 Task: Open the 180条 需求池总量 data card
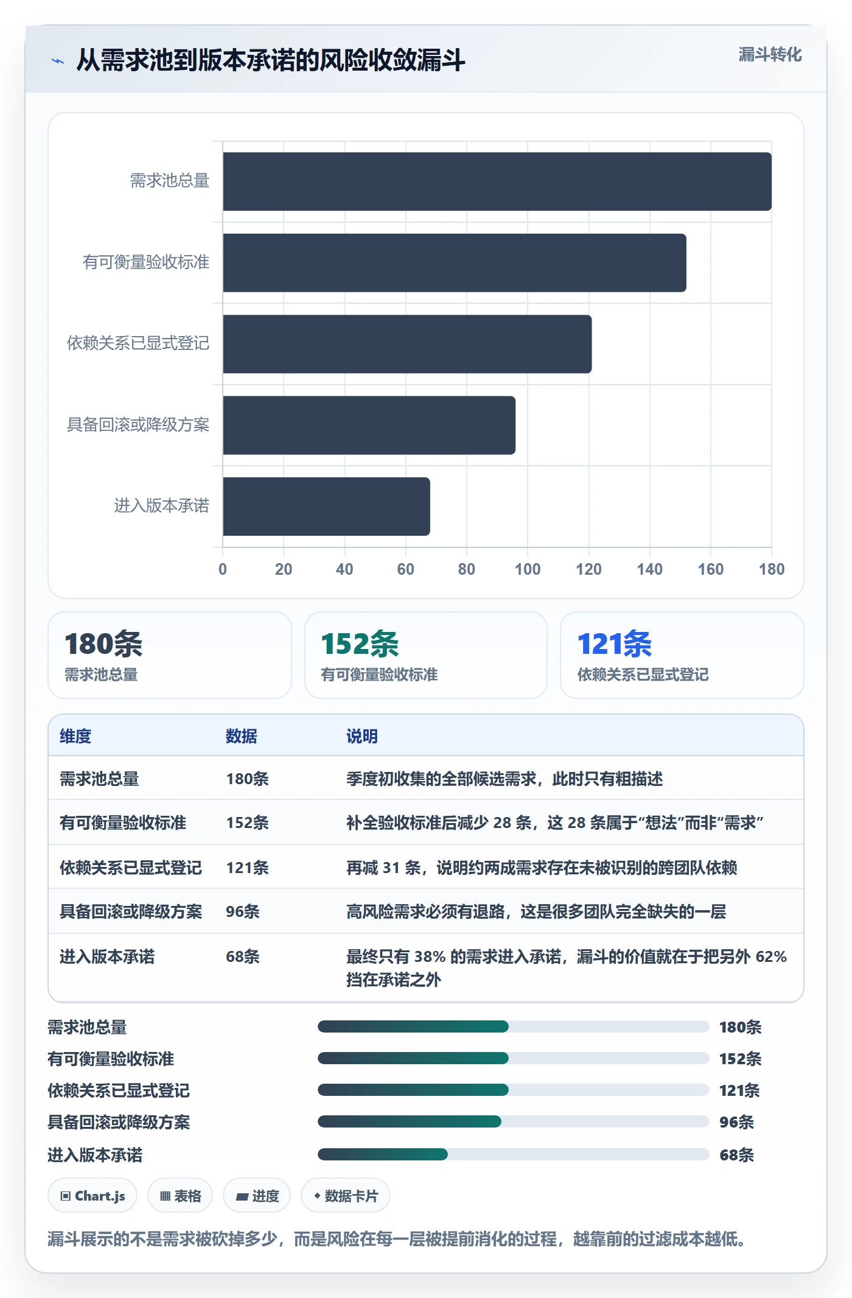[170, 655]
